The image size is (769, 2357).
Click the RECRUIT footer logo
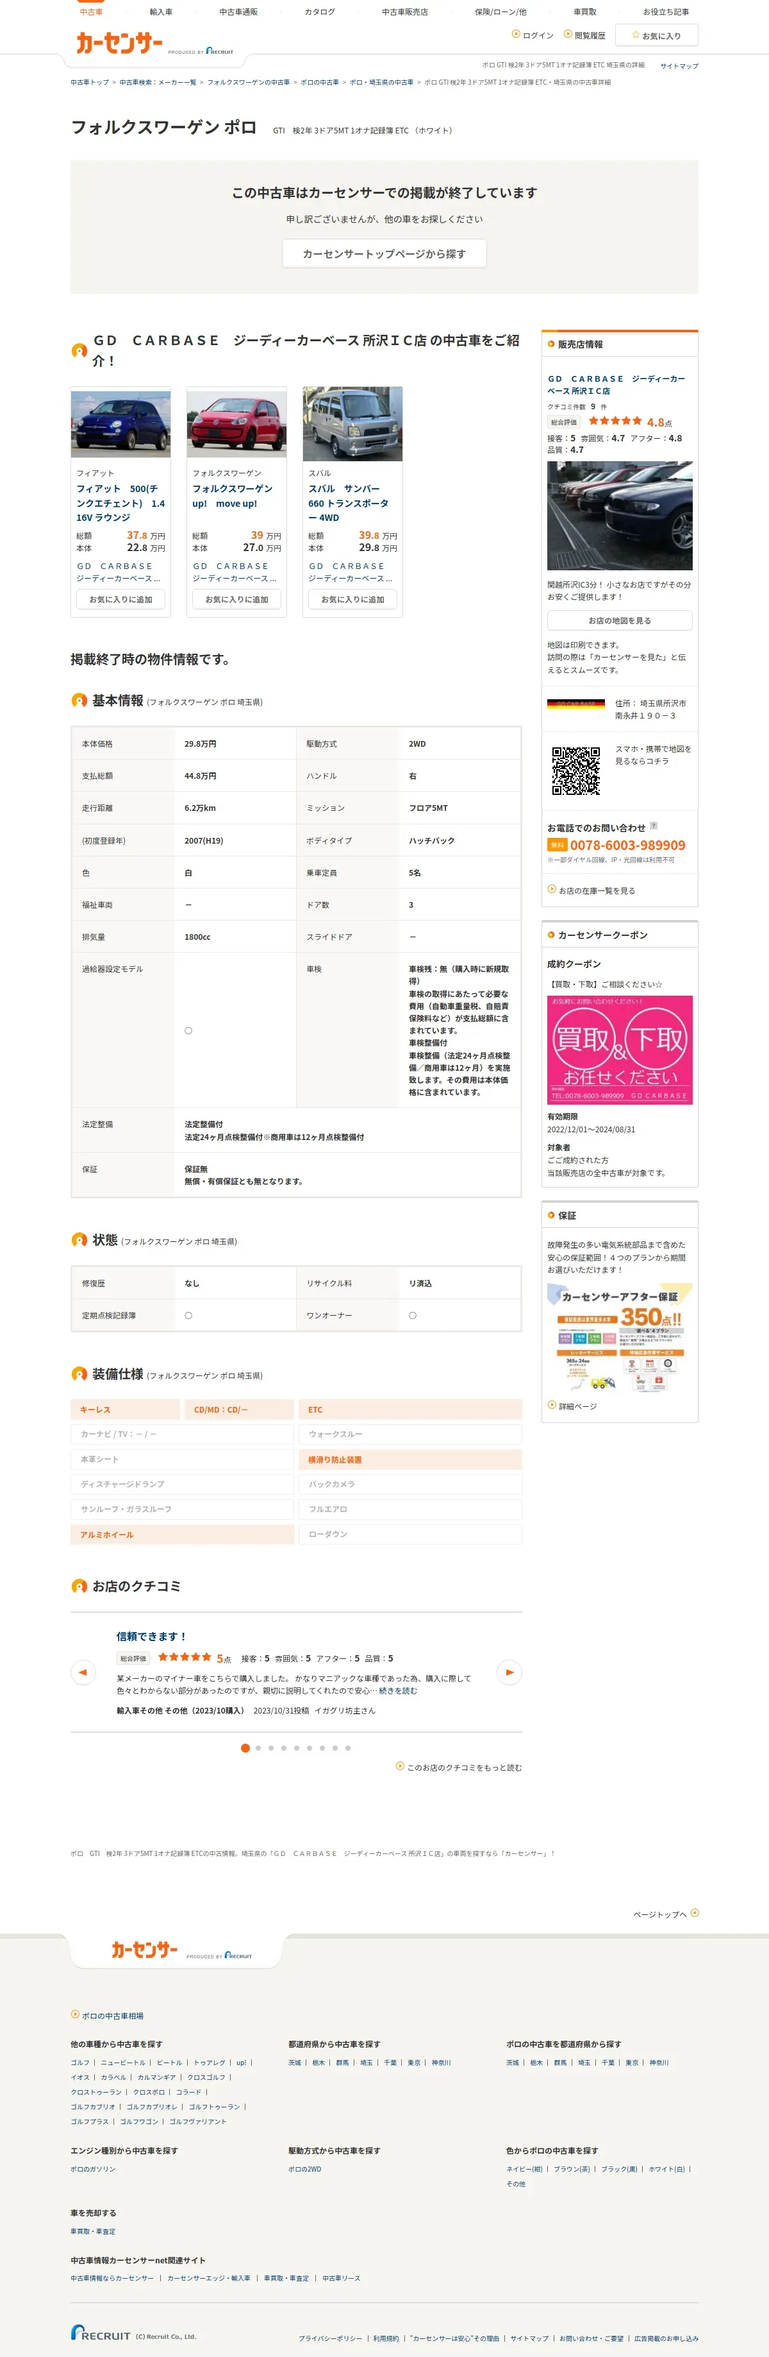click(x=101, y=2333)
